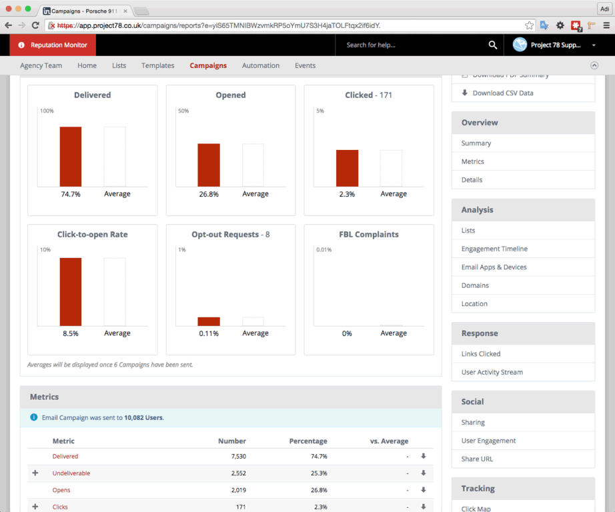
Task: Expand the Clicks metric row
Action: (35, 507)
